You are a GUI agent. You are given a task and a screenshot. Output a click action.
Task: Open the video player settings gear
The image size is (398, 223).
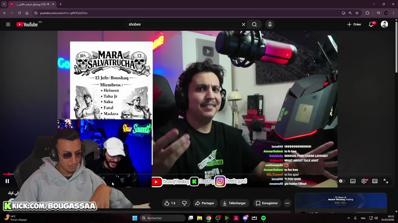(364, 181)
